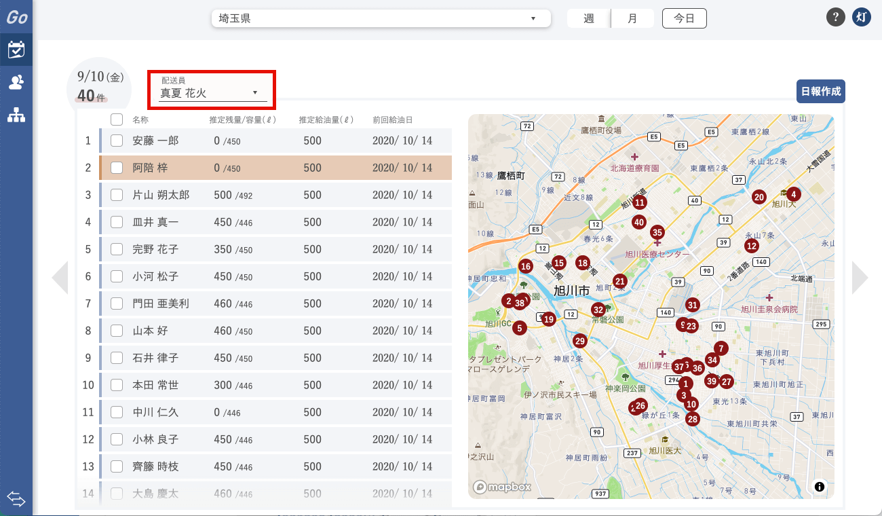Check the box for 山本 好

pyautogui.click(x=117, y=331)
